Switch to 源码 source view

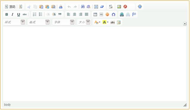tap(10, 7)
